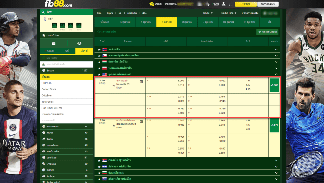
Task: Select Correct Score market in sidebar
Action: [66, 89]
